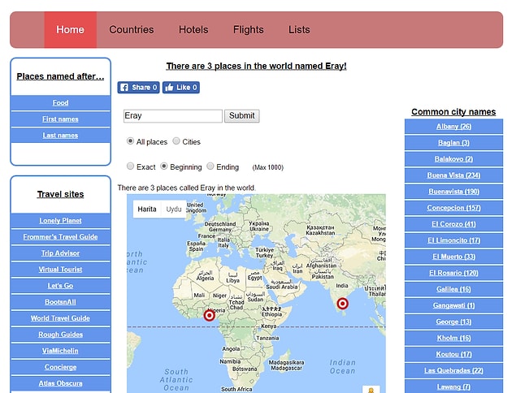Click the place name search field
516x393 pixels.
click(173, 116)
